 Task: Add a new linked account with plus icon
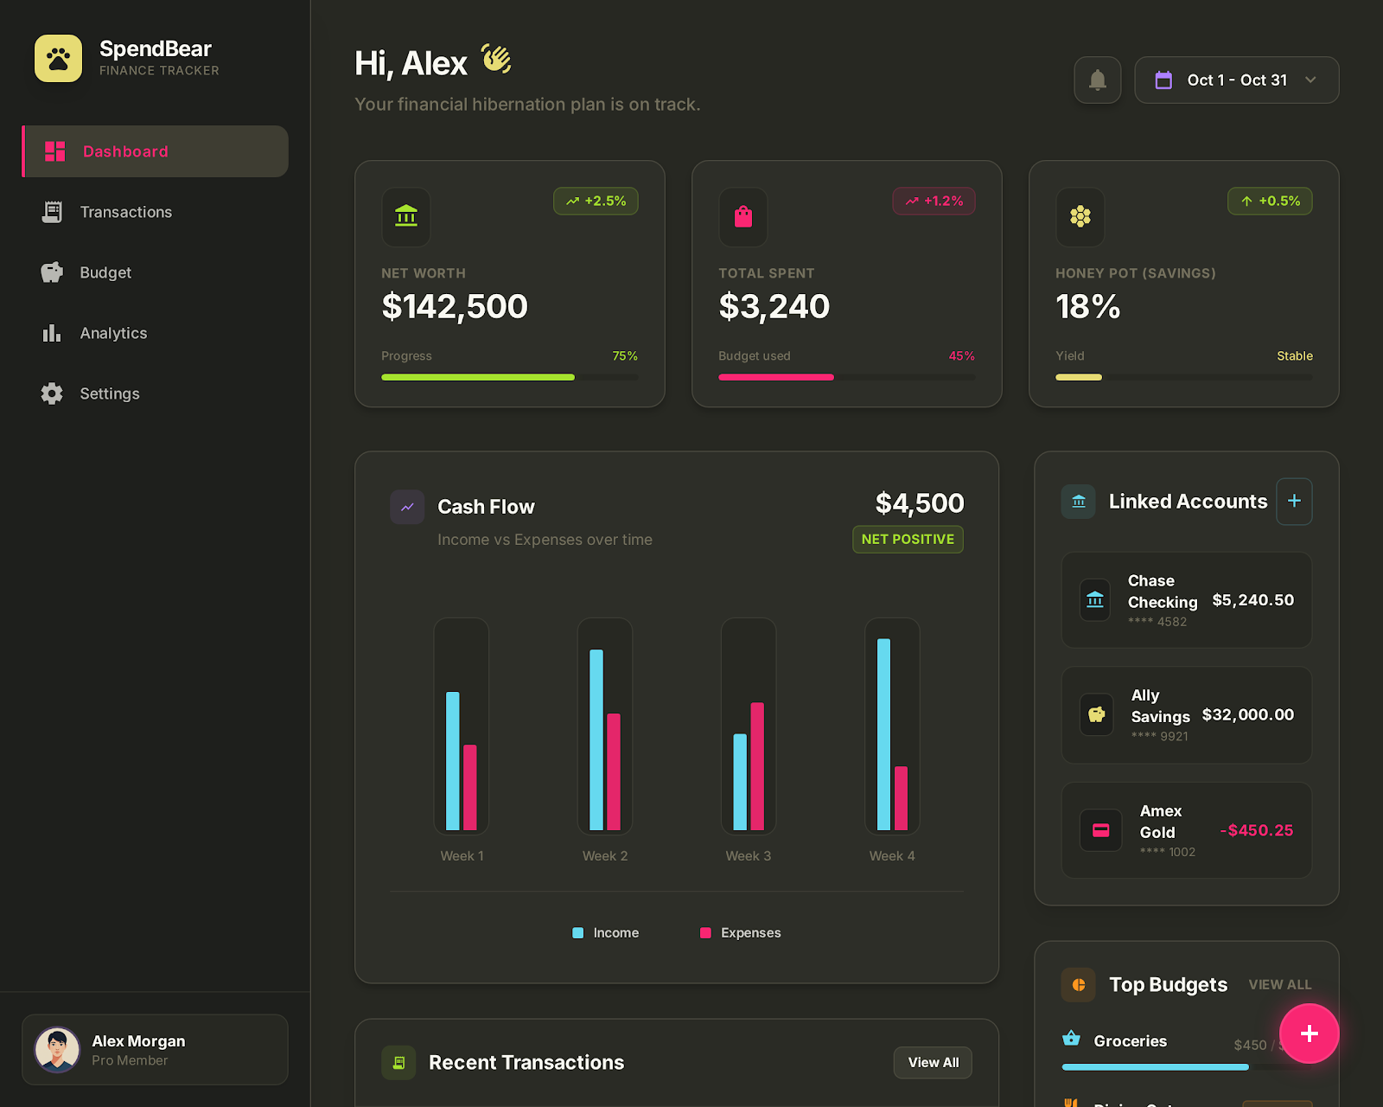(x=1294, y=502)
